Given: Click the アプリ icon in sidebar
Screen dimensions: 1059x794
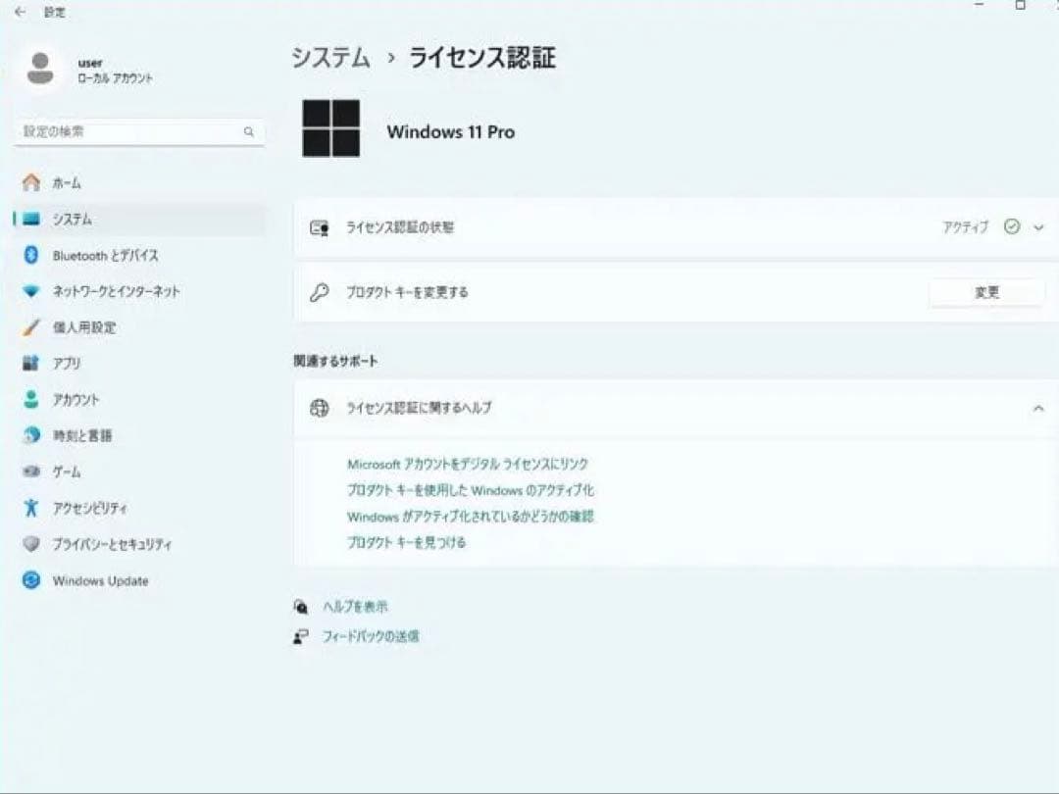Looking at the screenshot, I should coord(32,363).
